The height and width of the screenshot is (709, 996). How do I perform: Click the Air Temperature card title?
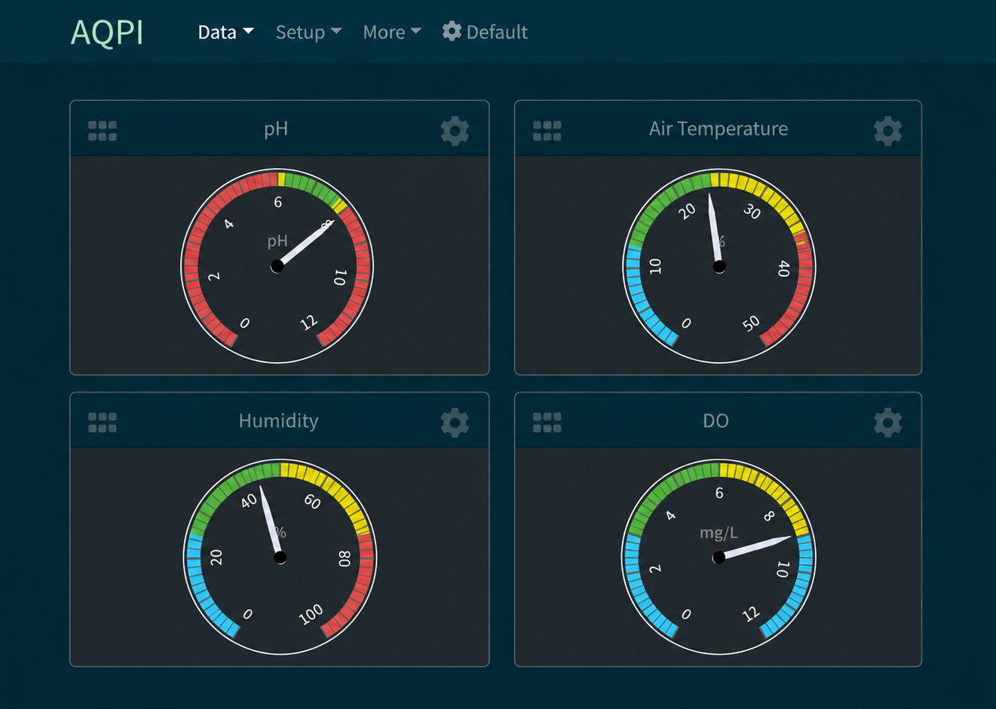(719, 128)
